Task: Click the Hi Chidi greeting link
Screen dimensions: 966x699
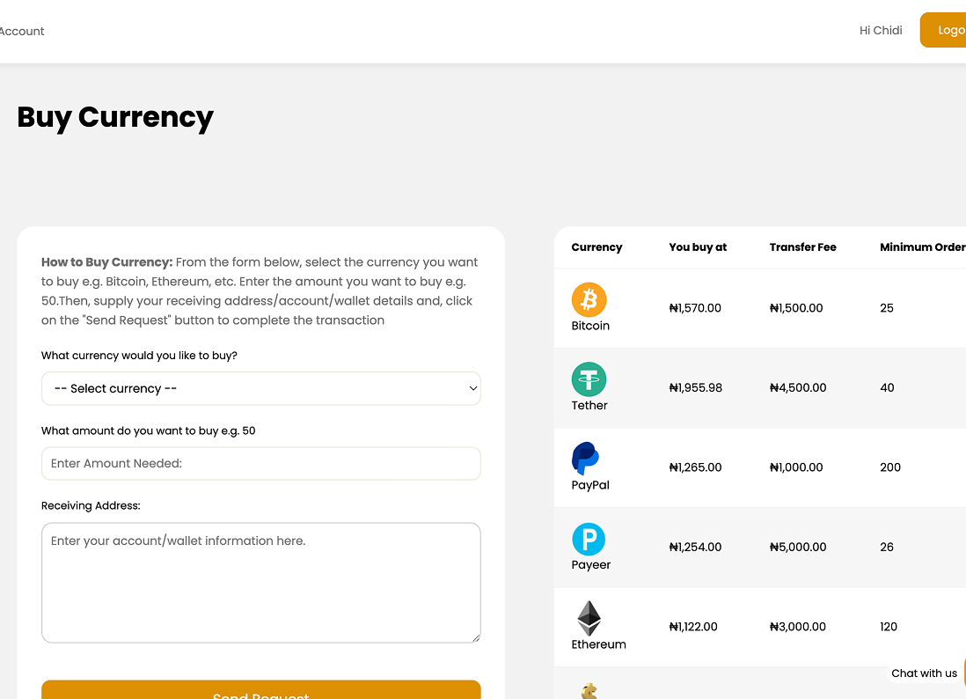Action: [x=881, y=30]
